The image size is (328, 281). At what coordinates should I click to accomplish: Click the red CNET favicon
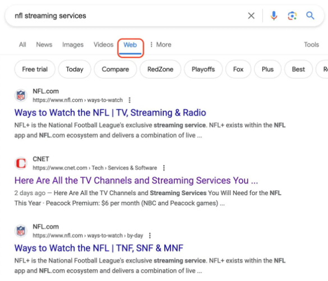(x=21, y=163)
